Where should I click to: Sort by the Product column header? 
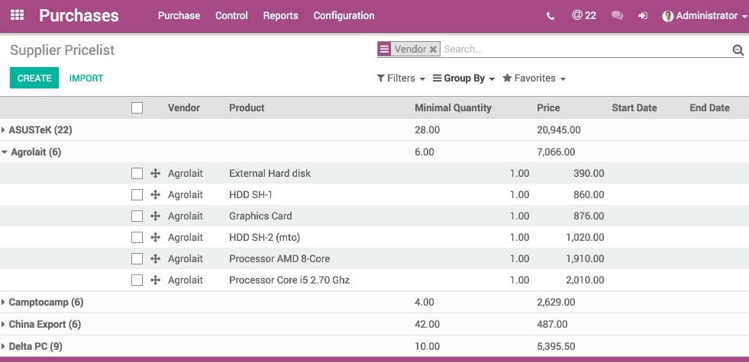click(247, 107)
